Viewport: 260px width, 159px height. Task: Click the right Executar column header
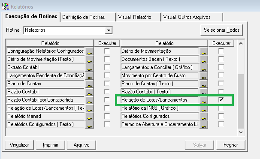pos(221,43)
